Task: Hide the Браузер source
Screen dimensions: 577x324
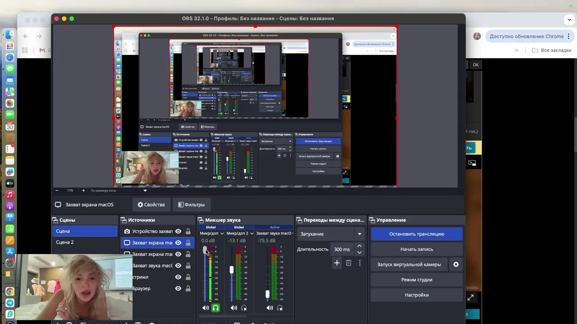Action: coord(178,288)
